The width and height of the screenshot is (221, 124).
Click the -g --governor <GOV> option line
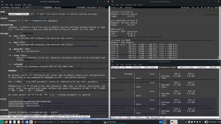click(x=19, y=49)
